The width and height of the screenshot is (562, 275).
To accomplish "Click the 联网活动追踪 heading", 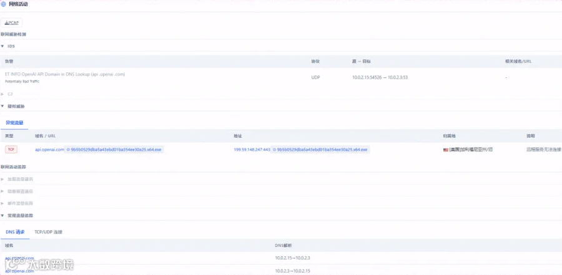I will point(13,167).
